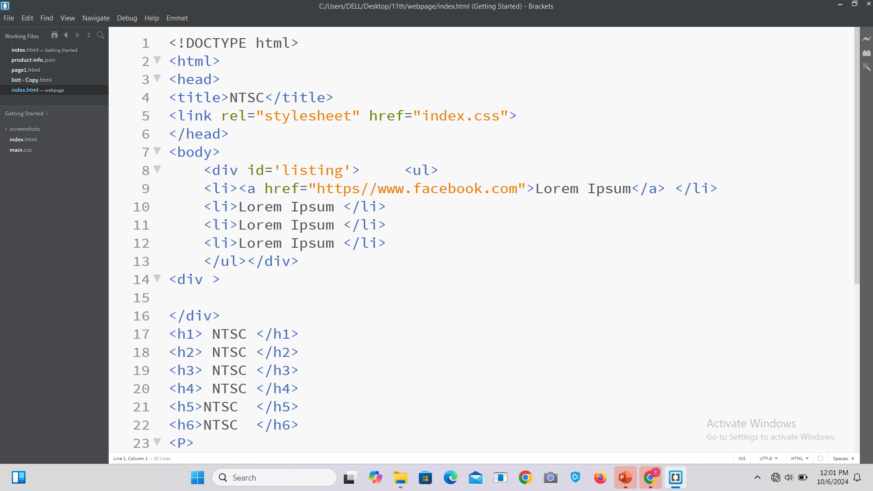
Task: Click the taskbar Search box
Action: coord(275,477)
